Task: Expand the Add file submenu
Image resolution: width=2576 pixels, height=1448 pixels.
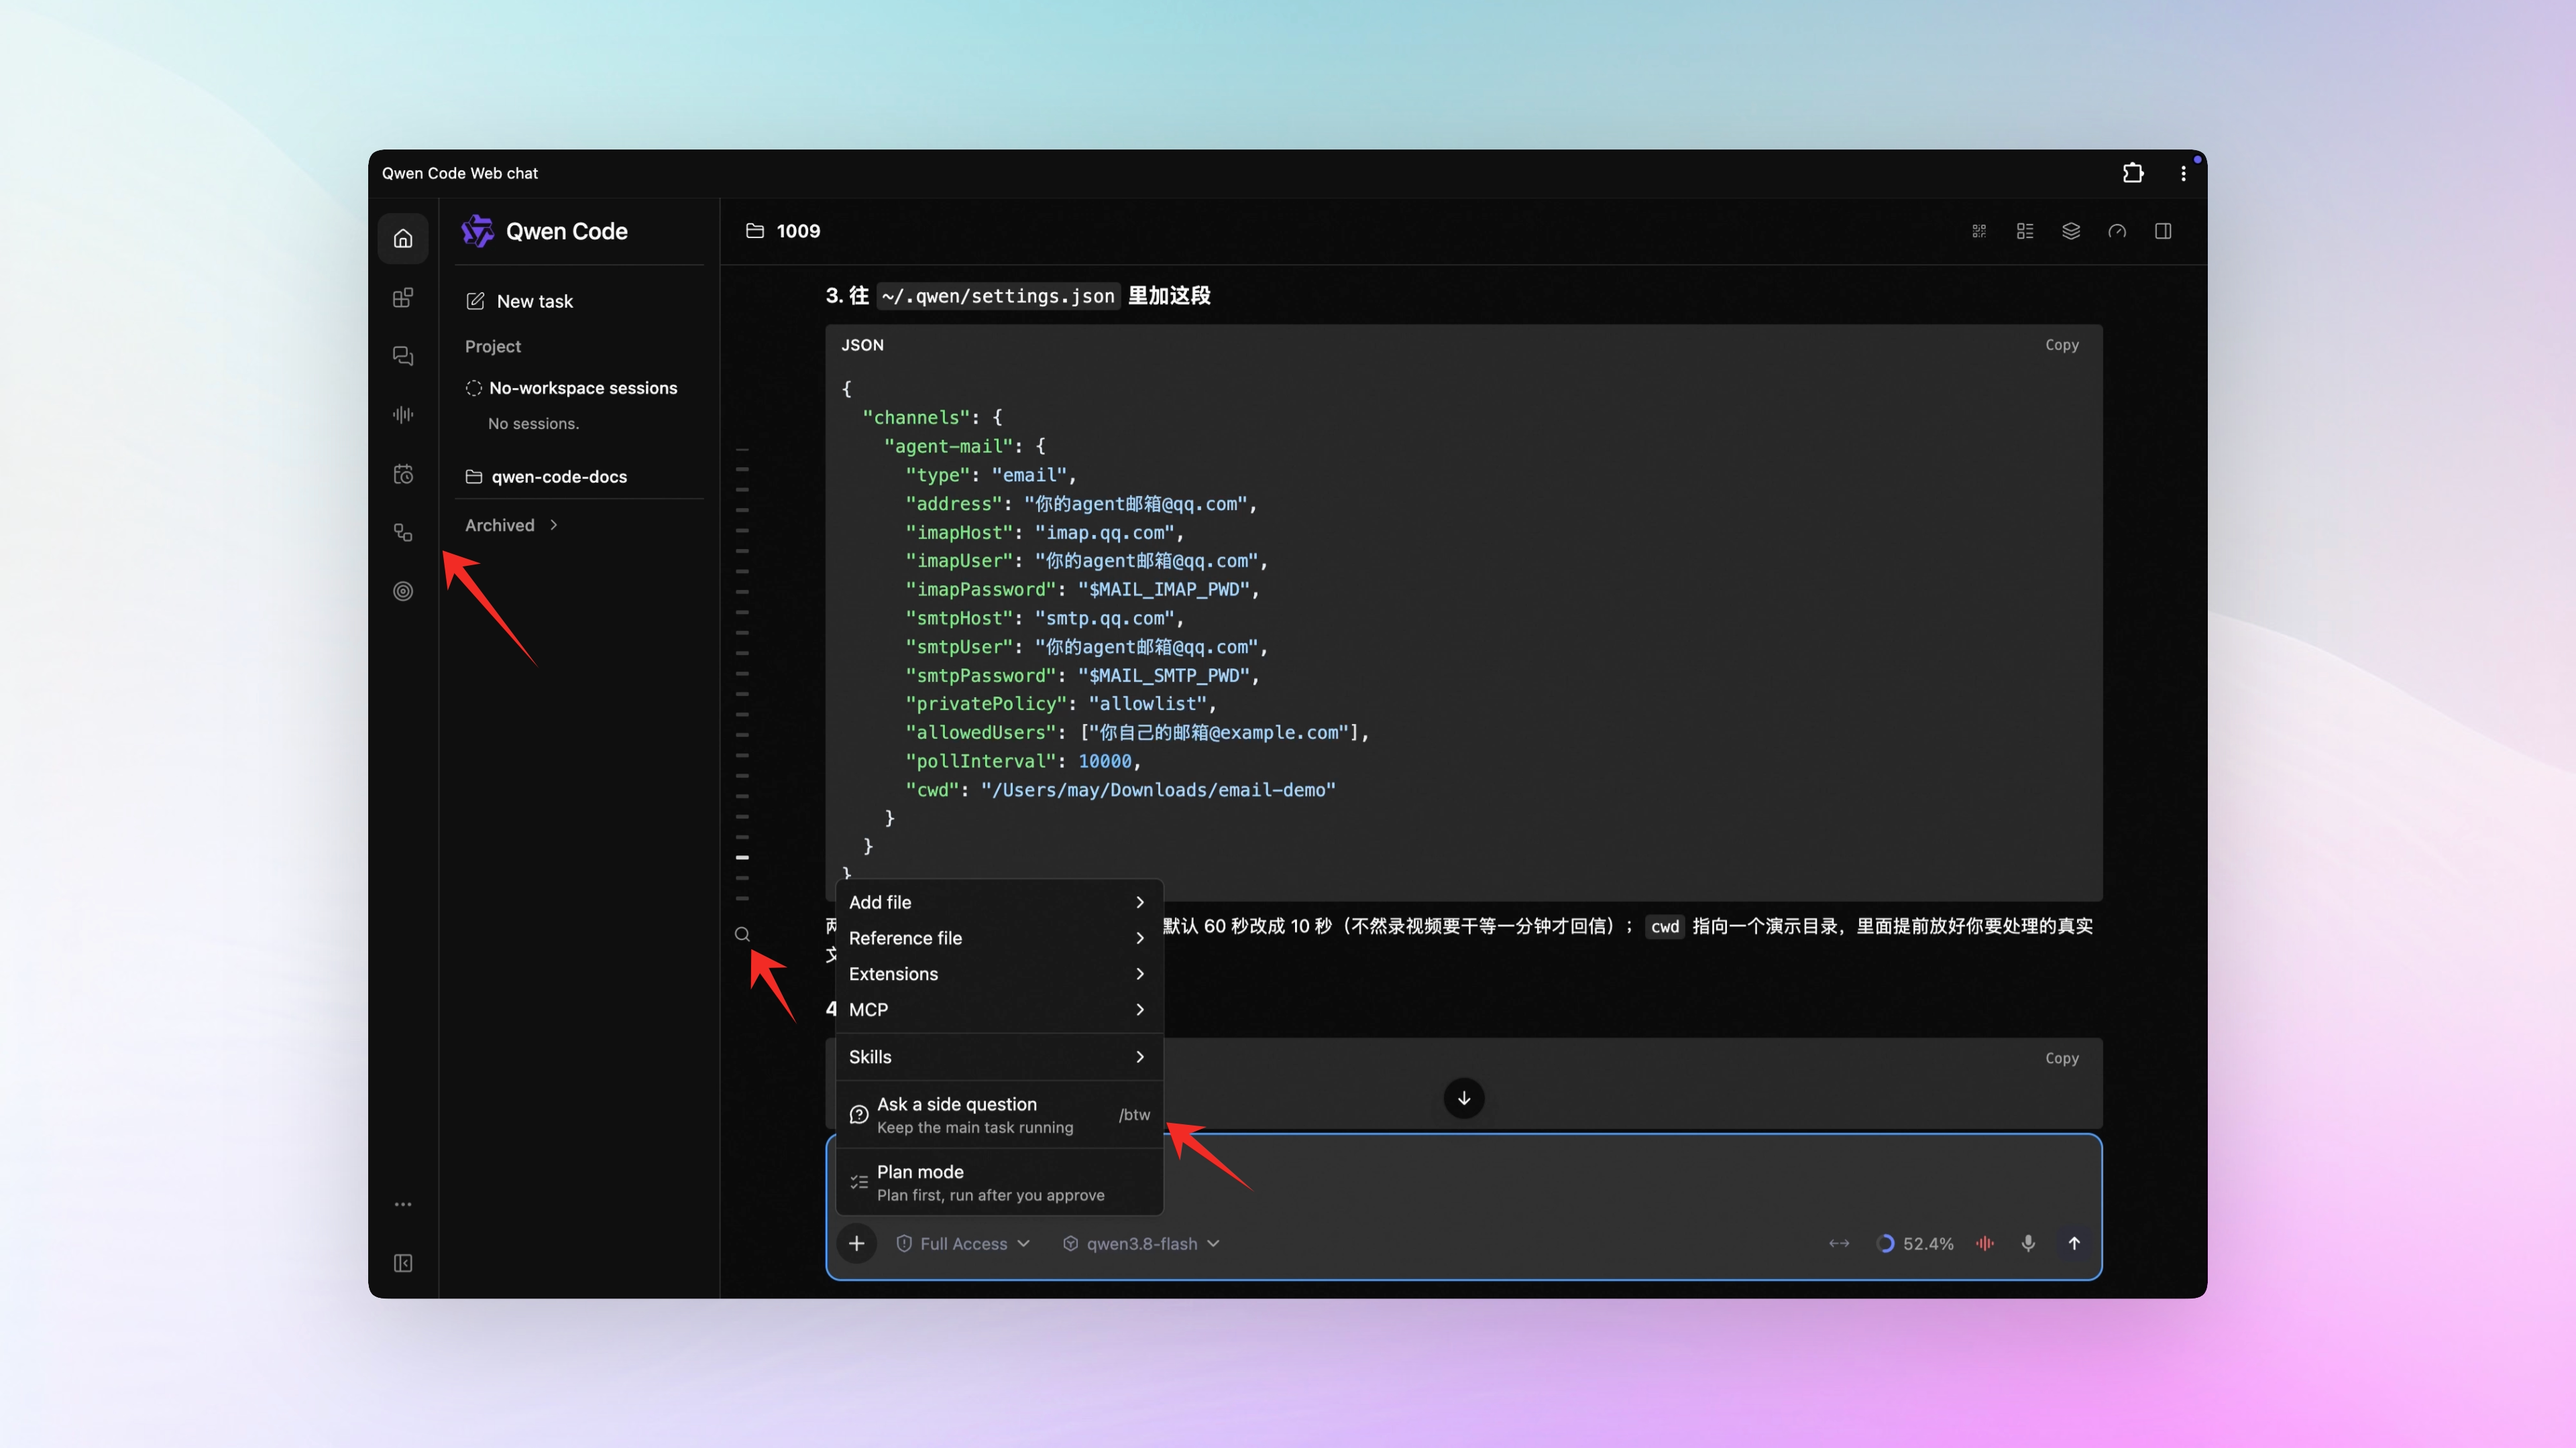Action: pyautogui.click(x=998, y=902)
